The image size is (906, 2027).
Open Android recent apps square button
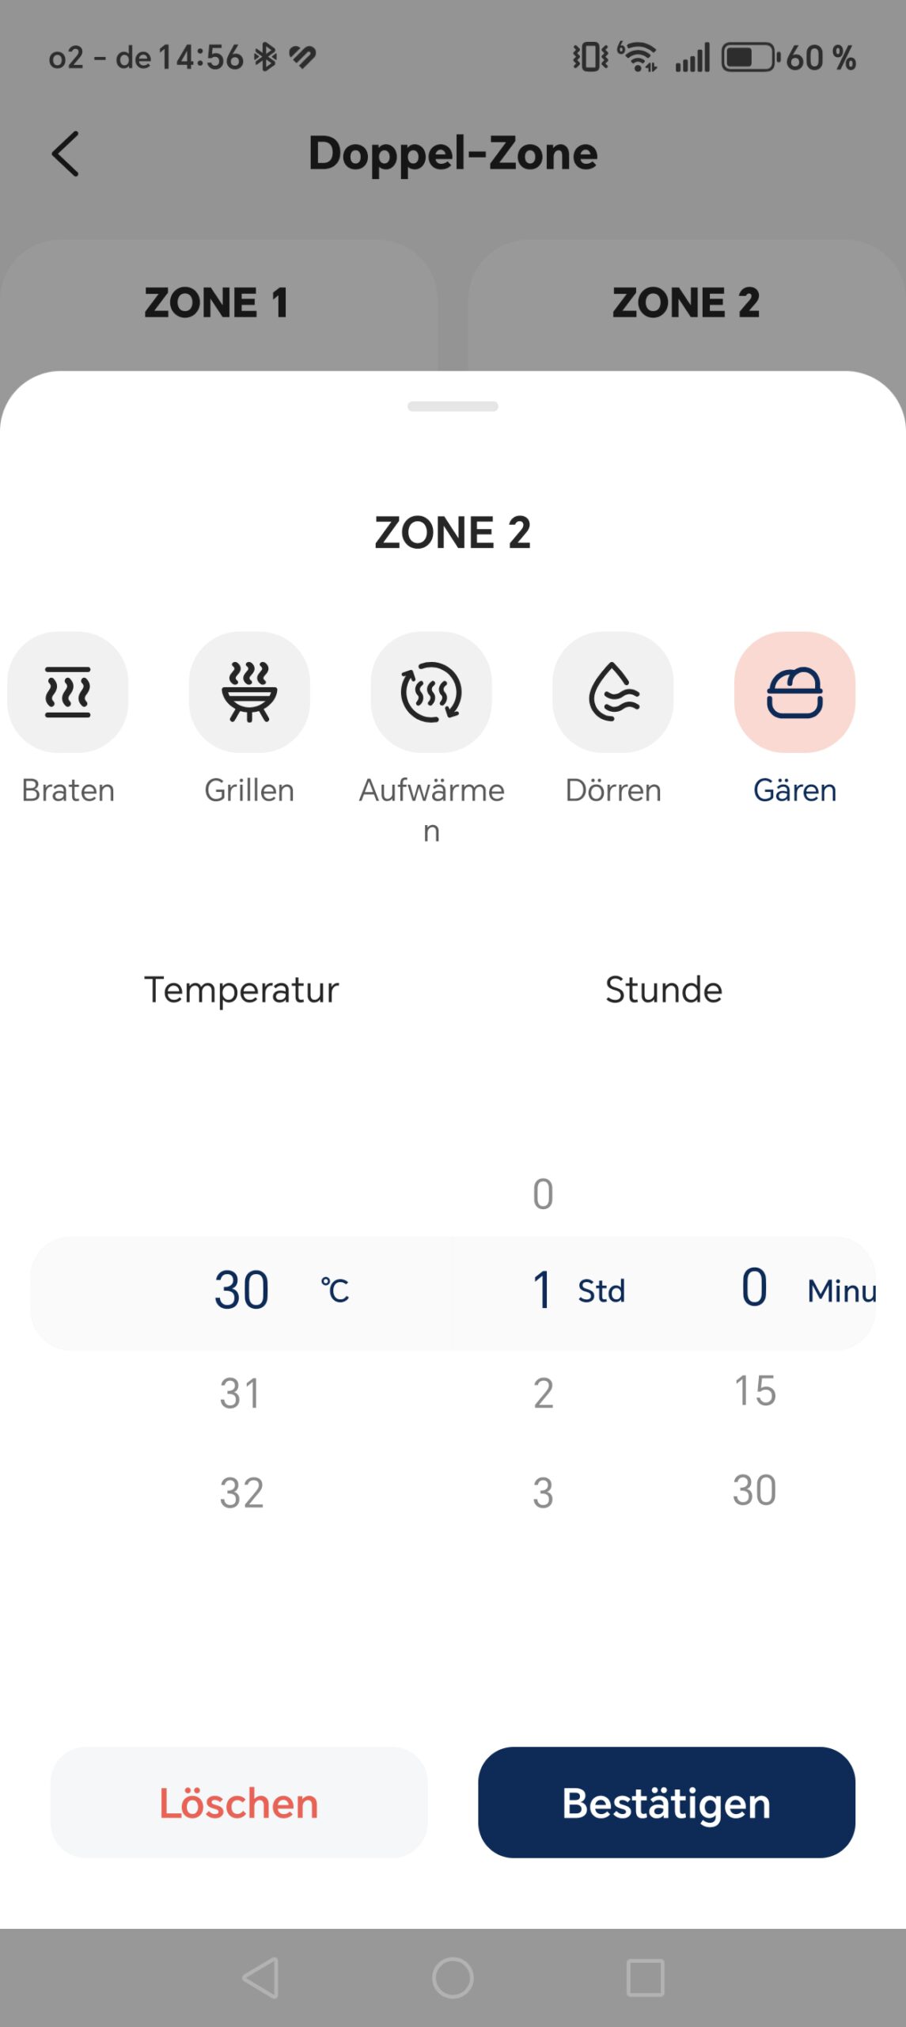tap(645, 1977)
